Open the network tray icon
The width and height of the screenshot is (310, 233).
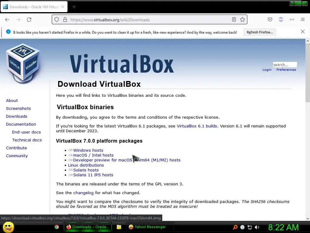250,227
